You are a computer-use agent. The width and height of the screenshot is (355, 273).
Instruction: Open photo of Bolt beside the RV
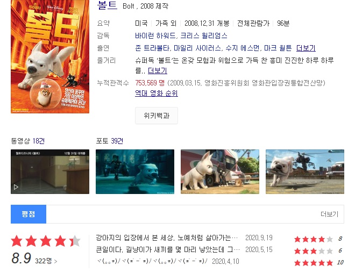[x=220, y=171]
